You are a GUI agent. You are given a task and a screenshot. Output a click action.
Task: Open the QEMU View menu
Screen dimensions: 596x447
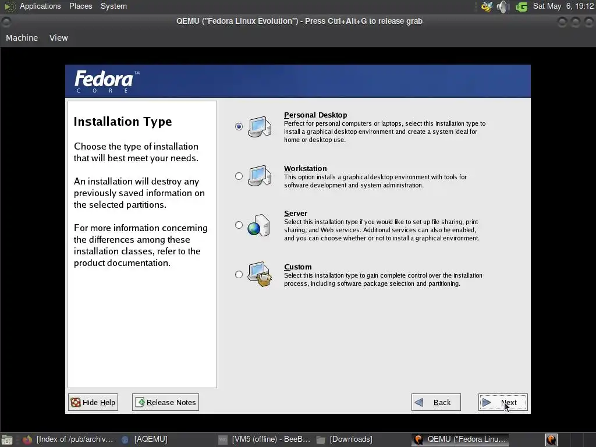[59, 38]
